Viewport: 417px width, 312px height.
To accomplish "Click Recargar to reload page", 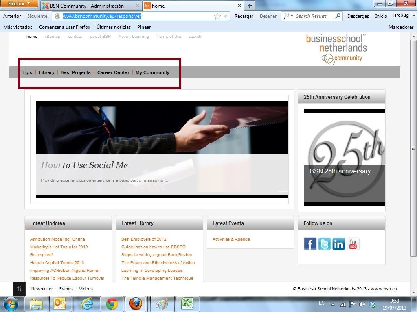I will (x=244, y=16).
